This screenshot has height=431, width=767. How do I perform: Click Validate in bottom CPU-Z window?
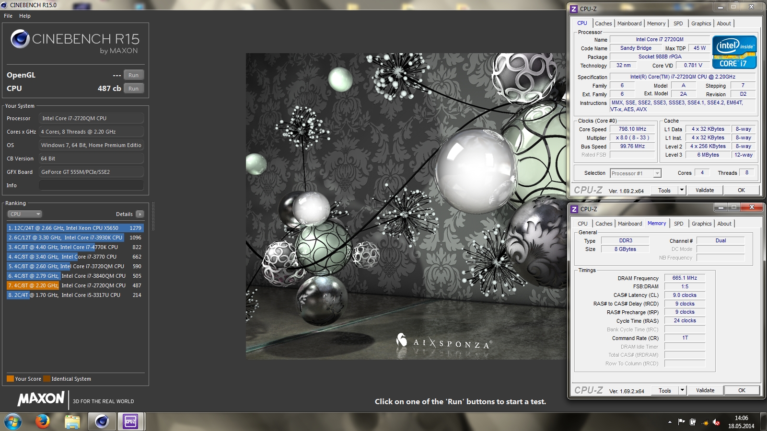(705, 390)
